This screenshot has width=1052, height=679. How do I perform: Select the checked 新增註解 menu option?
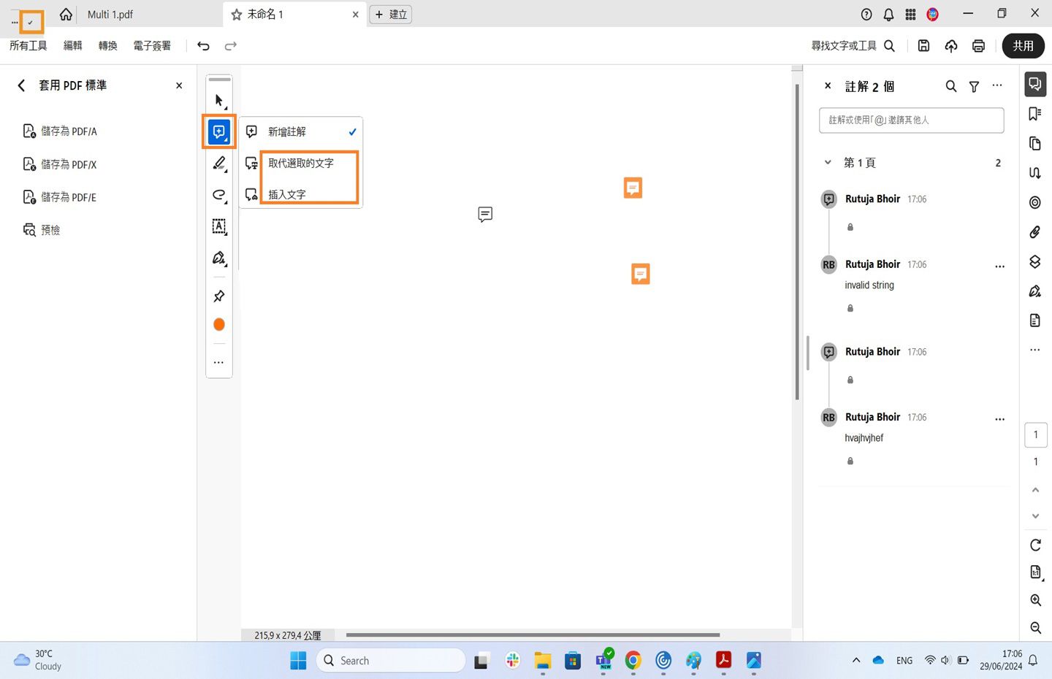point(301,132)
